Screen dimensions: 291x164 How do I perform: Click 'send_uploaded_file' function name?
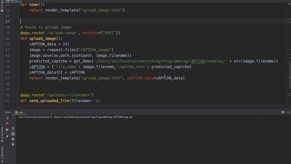coord(49,101)
